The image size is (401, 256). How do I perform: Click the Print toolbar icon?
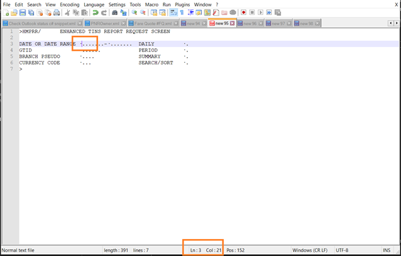[57, 13]
